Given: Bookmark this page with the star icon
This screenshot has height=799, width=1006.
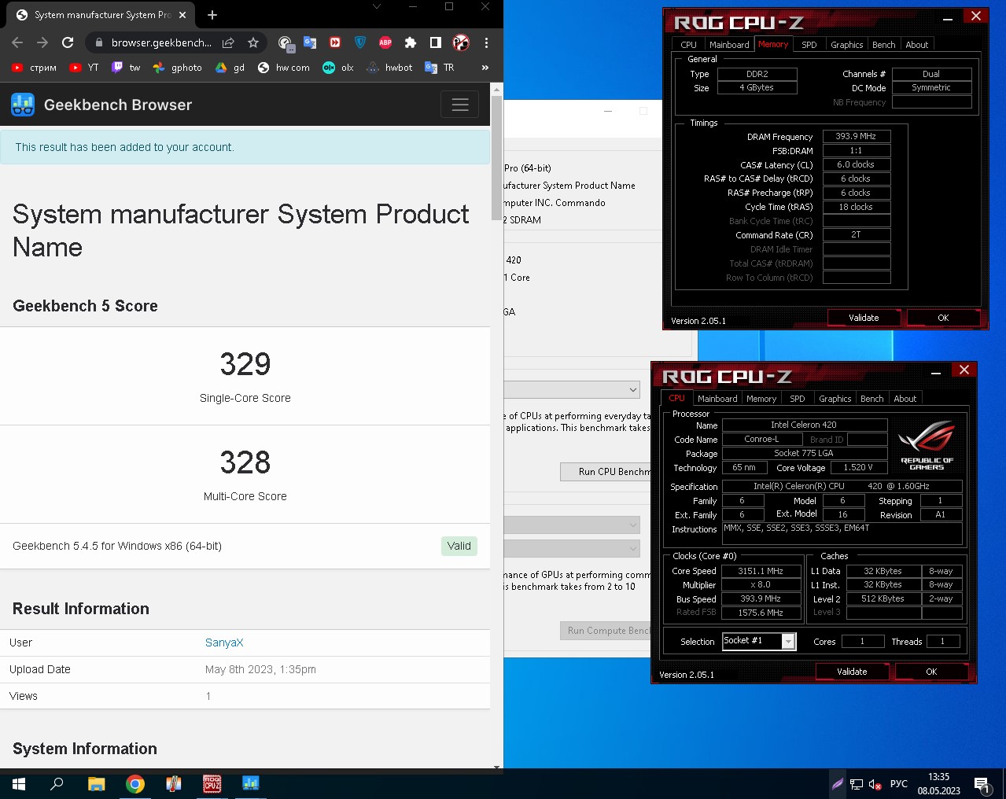Looking at the screenshot, I should click(x=253, y=42).
